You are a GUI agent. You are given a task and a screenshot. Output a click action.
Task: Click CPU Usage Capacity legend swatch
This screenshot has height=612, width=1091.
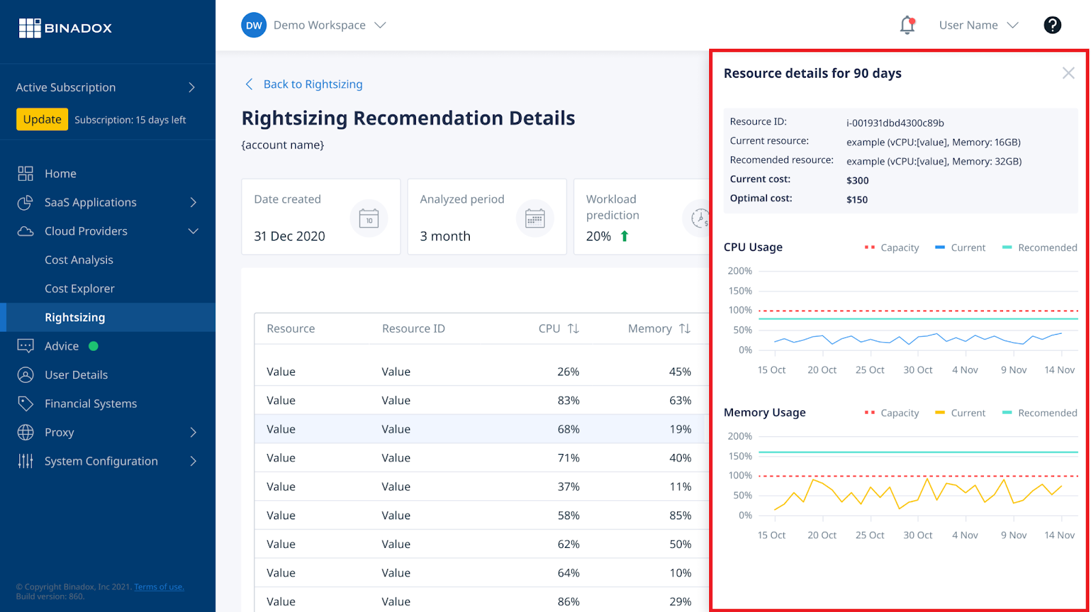click(x=869, y=247)
